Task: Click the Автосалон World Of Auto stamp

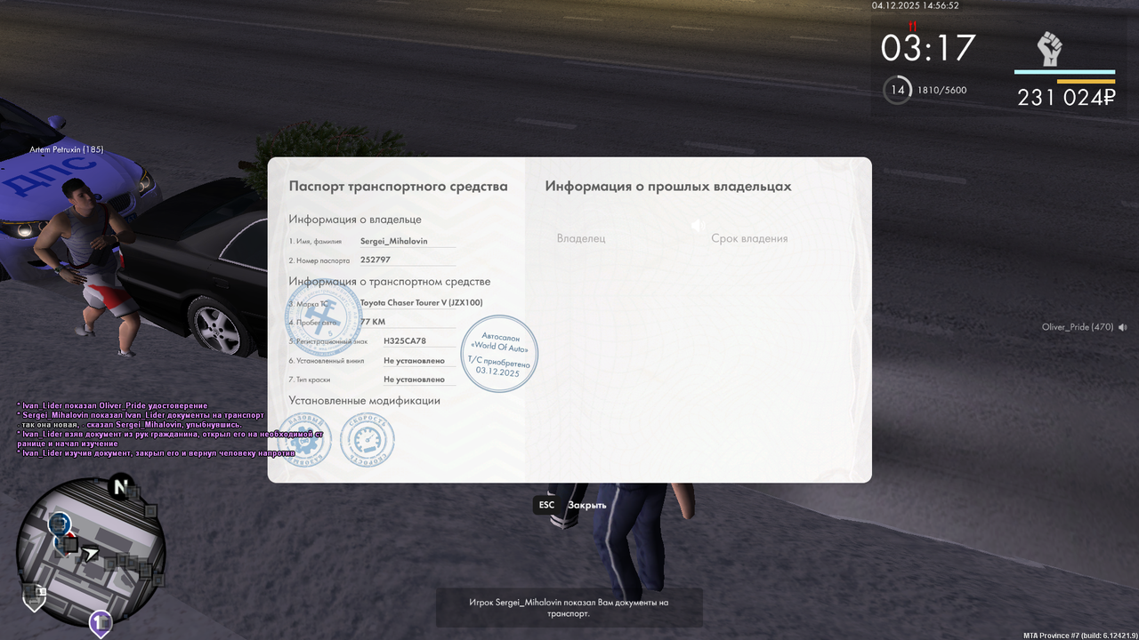Action: [500, 354]
